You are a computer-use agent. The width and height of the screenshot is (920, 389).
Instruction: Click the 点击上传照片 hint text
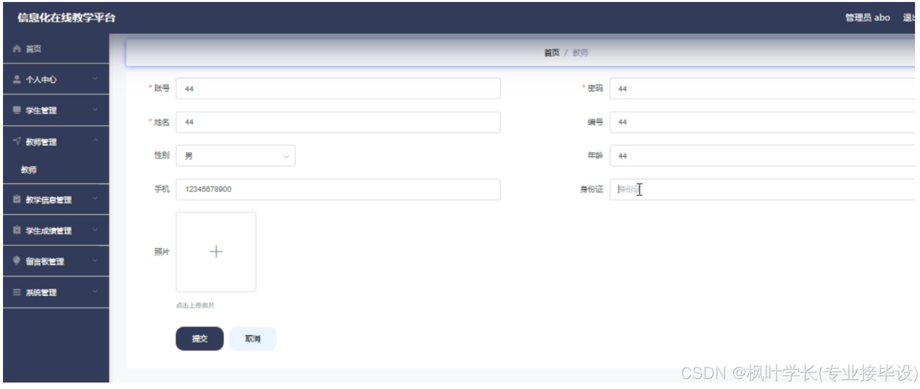pos(195,306)
